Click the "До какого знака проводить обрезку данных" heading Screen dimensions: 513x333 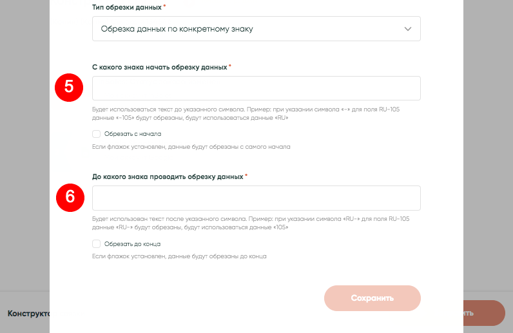(x=168, y=176)
